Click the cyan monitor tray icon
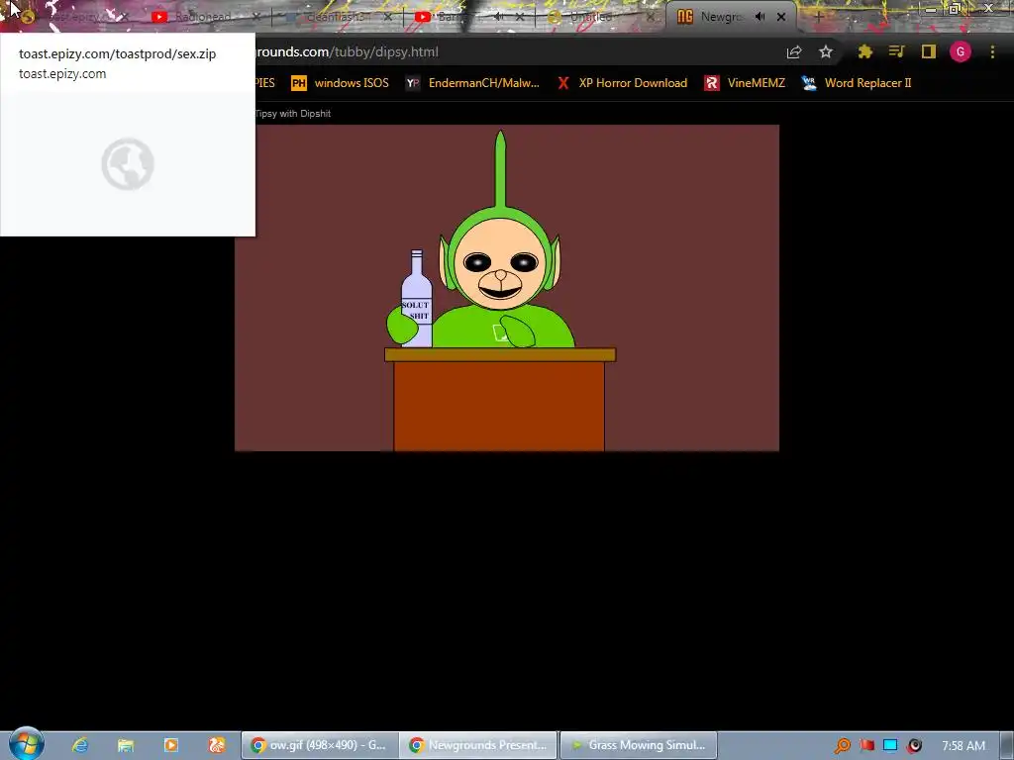This screenshot has height=760, width=1014. [890, 746]
